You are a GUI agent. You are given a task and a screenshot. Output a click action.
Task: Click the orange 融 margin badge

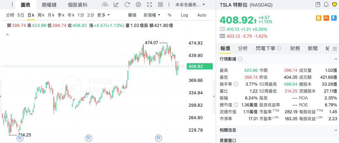tap(319, 18)
